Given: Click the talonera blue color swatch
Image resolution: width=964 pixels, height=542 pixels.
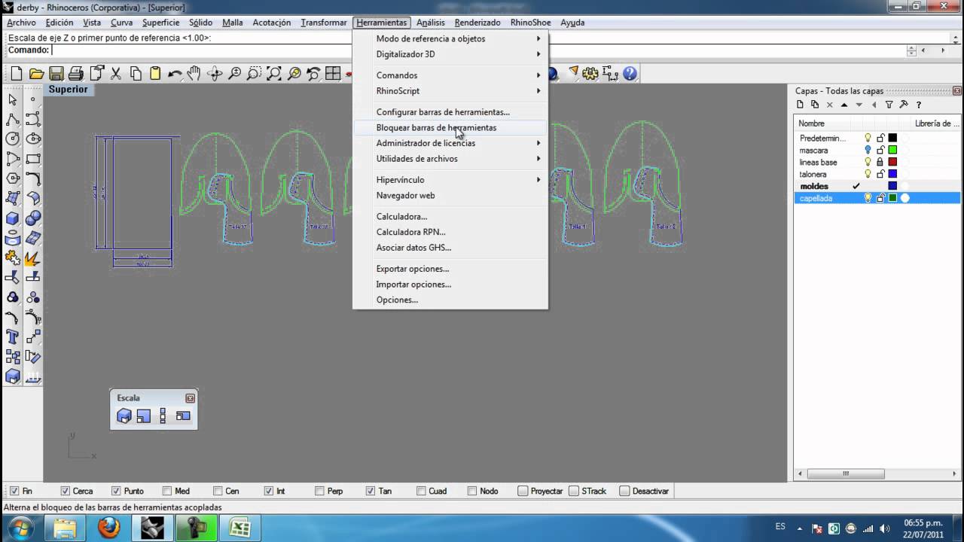Looking at the screenshot, I should [892, 174].
